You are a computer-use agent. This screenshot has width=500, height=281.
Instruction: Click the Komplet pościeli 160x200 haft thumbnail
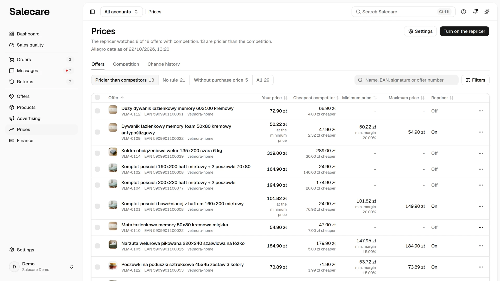(113, 168)
